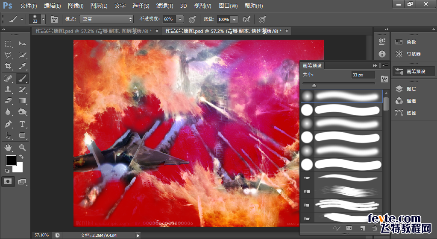Adjust the brush size slider handle
Image resolution: width=437 pixels, height=239 pixels.
[x=314, y=85]
